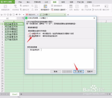
Task: Expand the 模拟分析 dropdown arrow
Action: [110, 10]
